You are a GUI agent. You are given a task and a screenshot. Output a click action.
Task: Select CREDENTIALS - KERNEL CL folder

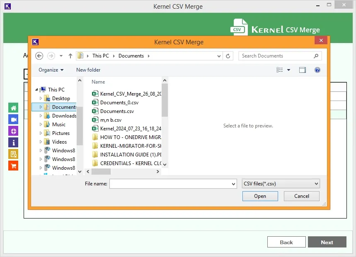point(126,163)
